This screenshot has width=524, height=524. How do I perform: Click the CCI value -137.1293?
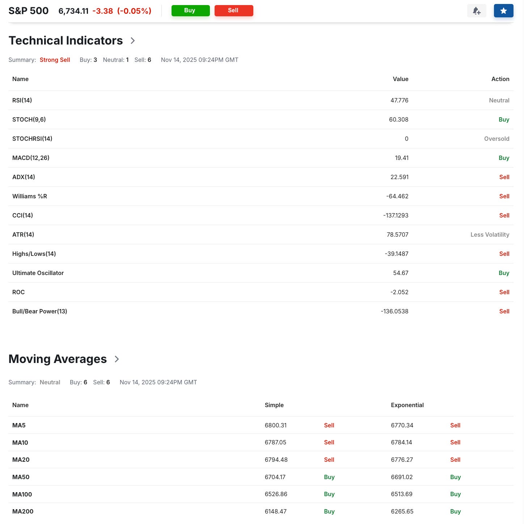click(x=396, y=215)
